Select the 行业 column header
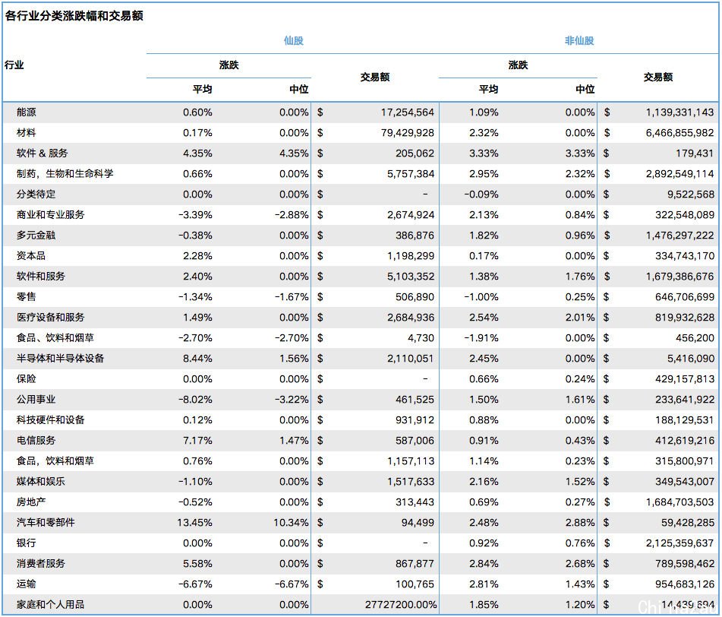722x617 pixels. coord(14,65)
